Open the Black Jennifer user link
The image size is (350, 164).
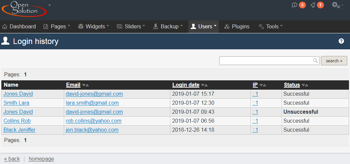pos(19,130)
